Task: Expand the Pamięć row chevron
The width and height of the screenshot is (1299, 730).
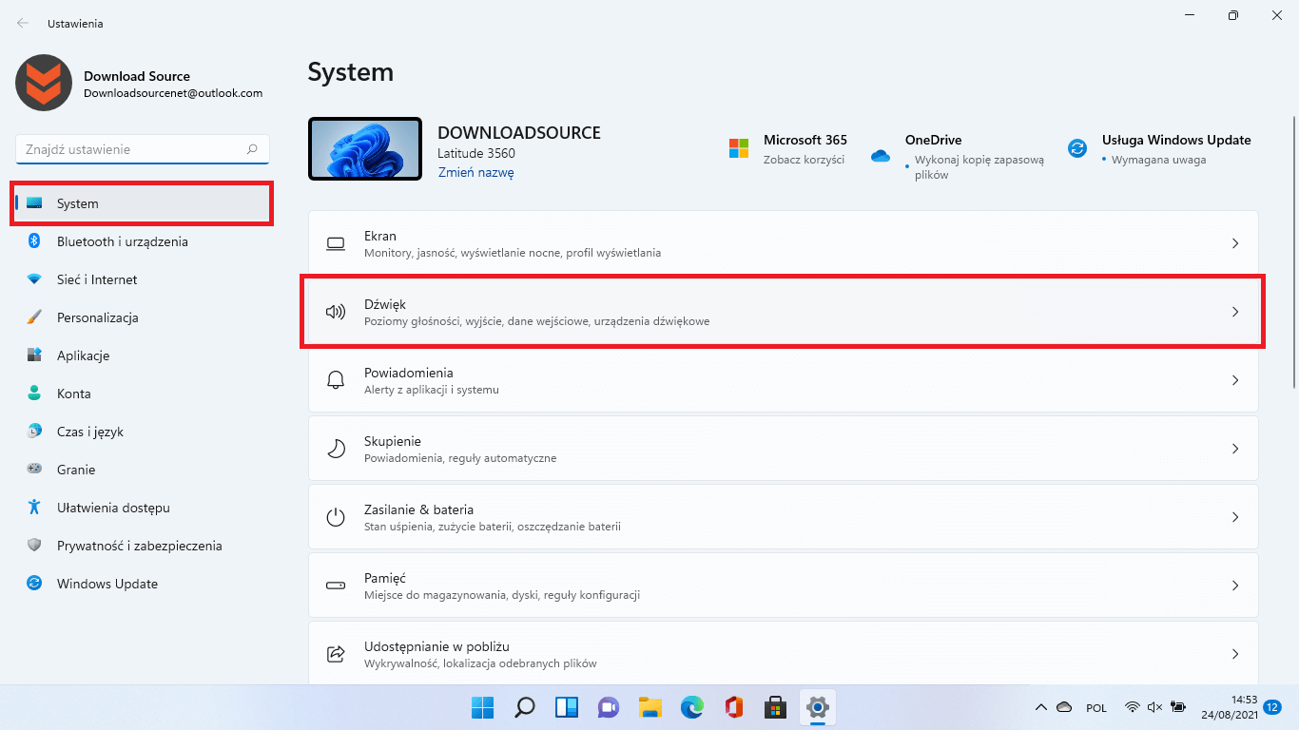Action: [1235, 586]
